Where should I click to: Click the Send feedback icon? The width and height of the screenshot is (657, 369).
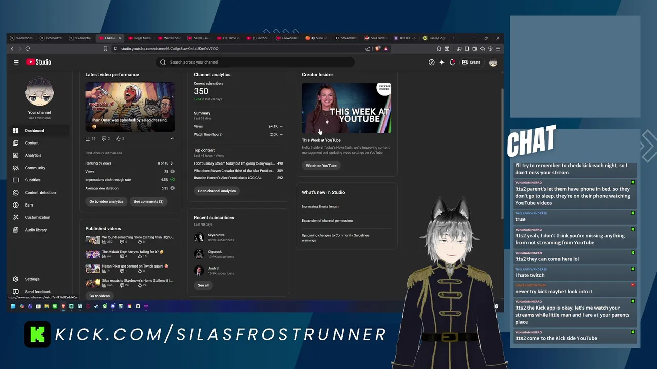(x=16, y=292)
